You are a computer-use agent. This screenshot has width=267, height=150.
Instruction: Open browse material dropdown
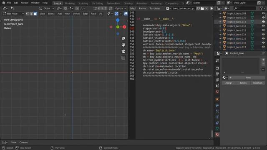225,78
